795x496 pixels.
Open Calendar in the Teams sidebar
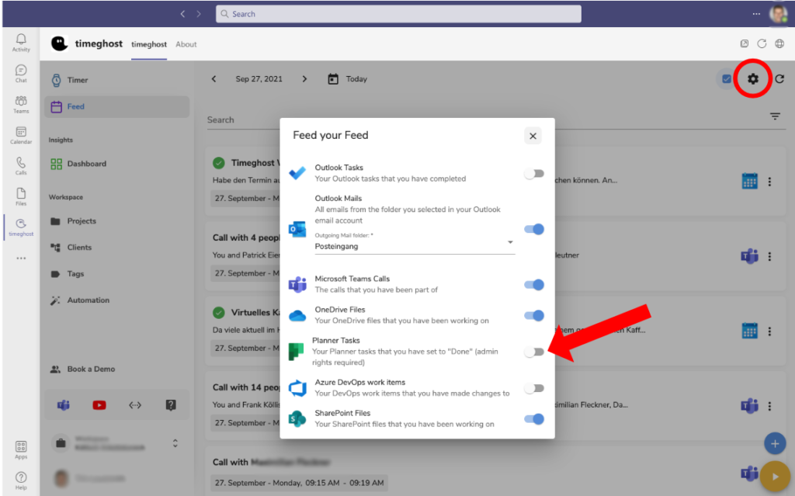(21, 136)
